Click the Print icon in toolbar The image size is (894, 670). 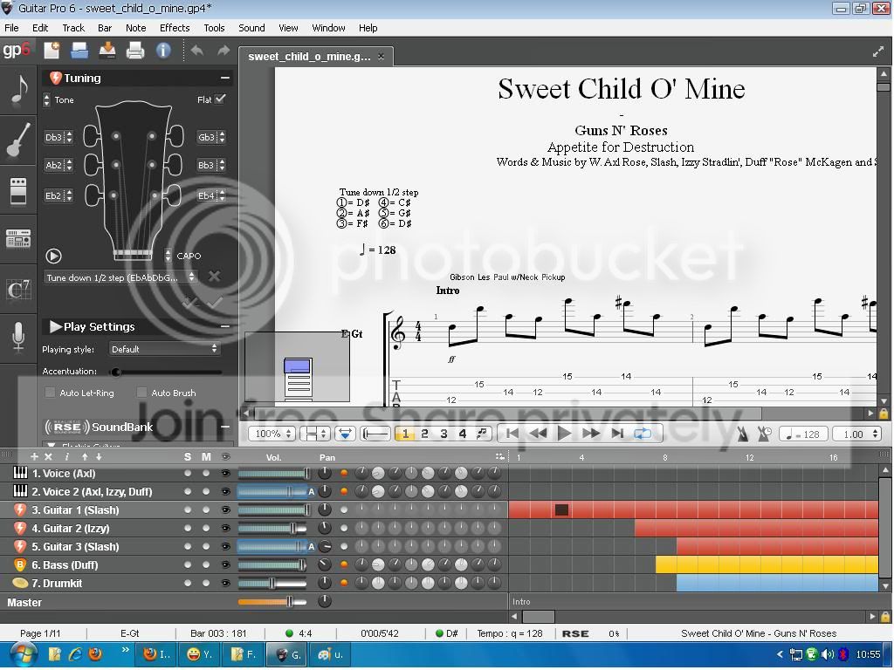[x=135, y=51]
